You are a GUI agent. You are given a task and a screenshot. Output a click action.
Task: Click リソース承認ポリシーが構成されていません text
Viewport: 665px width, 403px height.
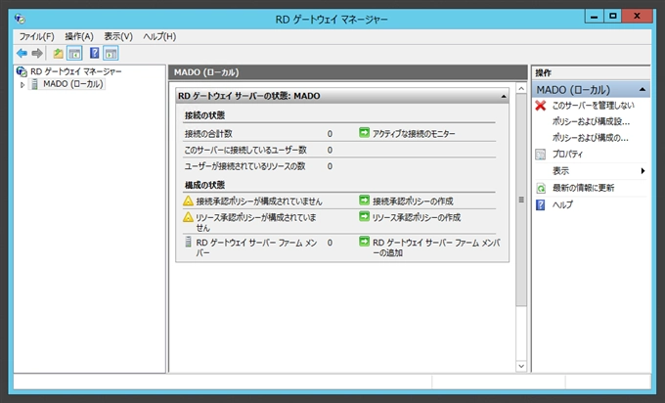tap(256, 222)
